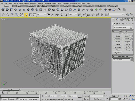Image resolution: width=135 pixels, height=101 pixels.
Task: Open the Rendering menu
Action: [66, 4]
